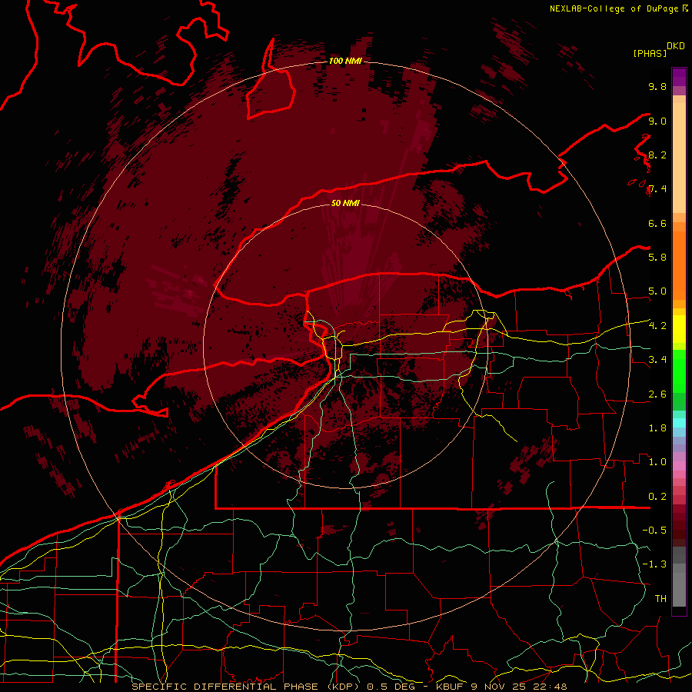Click the 0.2 scale value

657,497
